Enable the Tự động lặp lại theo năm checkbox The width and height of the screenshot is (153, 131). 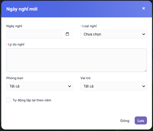[x=9, y=100]
